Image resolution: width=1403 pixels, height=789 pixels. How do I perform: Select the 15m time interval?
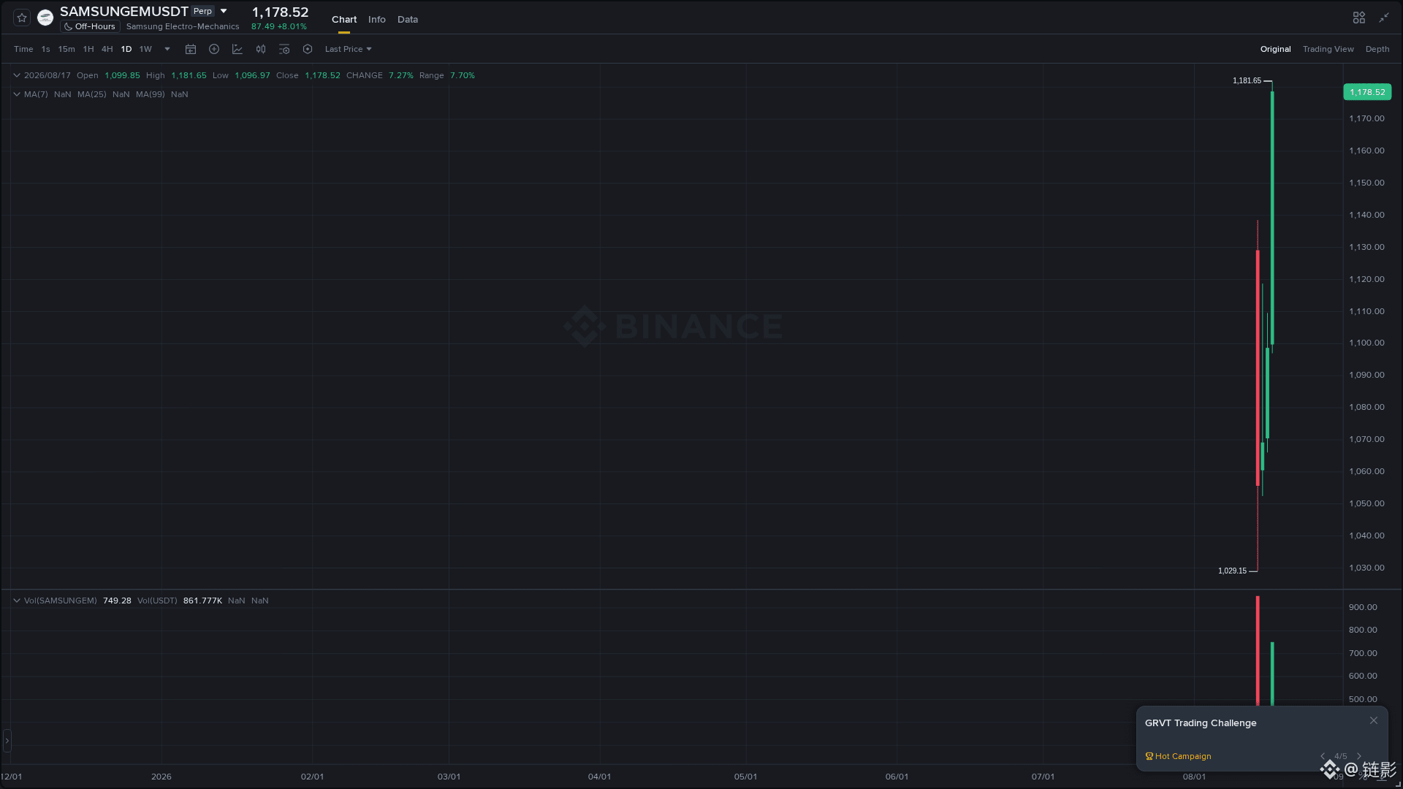pos(66,49)
